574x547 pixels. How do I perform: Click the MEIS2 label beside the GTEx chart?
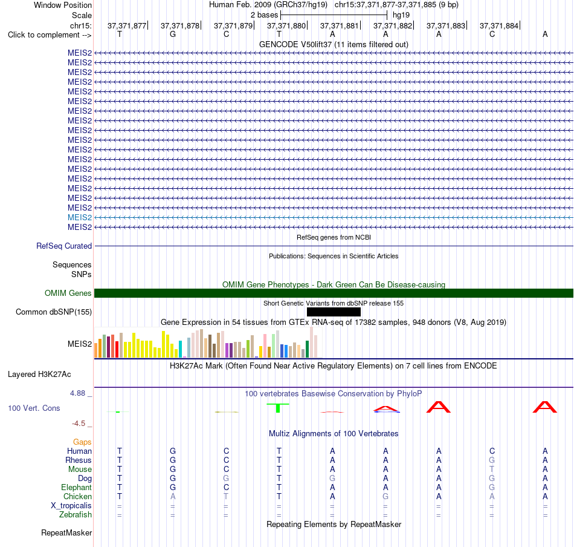[x=79, y=344]
